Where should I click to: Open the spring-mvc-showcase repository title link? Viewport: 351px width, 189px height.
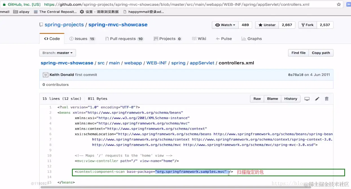click(x=118, y=25)
